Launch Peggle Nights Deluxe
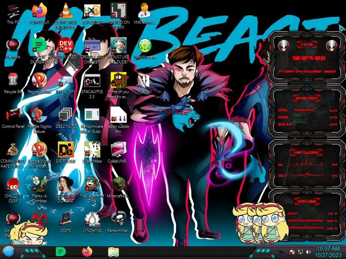The width and height of the screenshot is (346, 259). click(39, 115)
